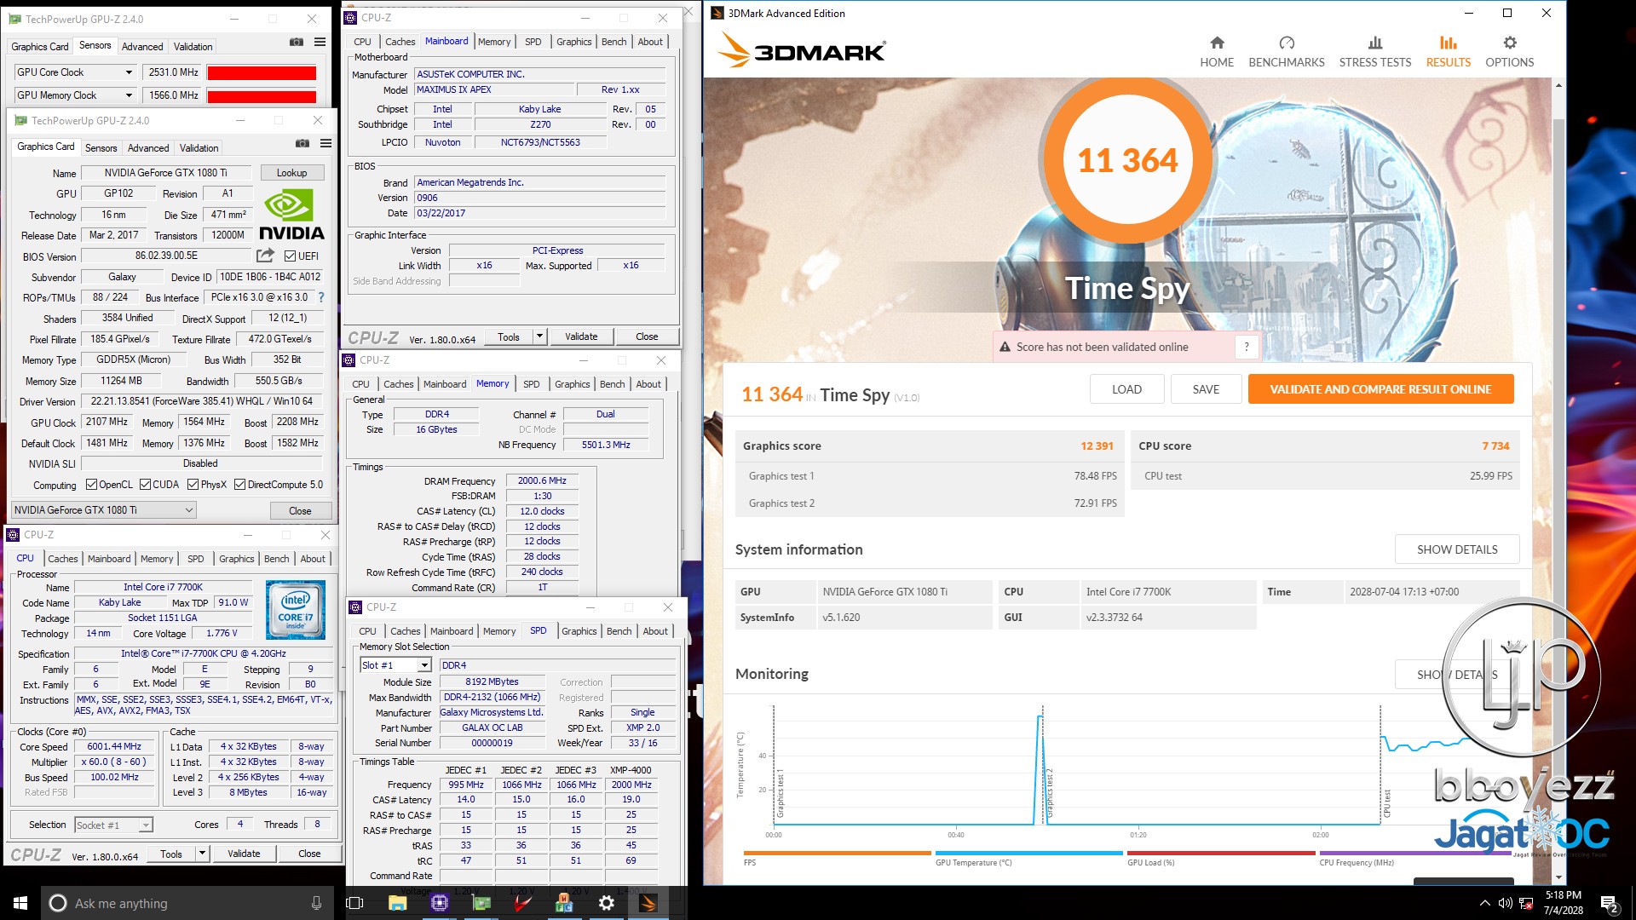The image size is (1636, 920).
Task: Switch to Sensors tab in GPU-Z Graphics Card window
Action: click(101, 148)
